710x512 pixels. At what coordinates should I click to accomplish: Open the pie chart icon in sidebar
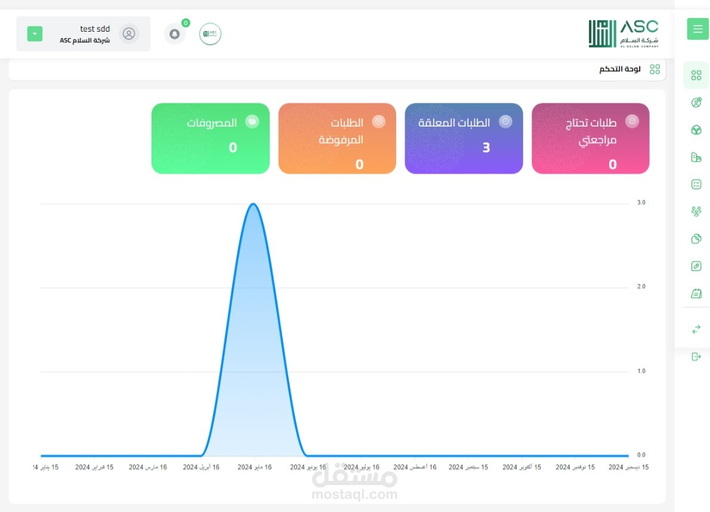pyautogui.click(x=696, y=239)
